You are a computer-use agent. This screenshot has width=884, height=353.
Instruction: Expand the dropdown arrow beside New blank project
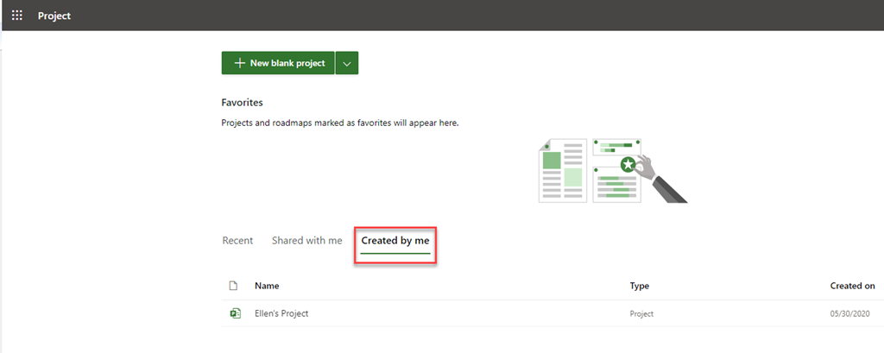[x=346, y=63]
